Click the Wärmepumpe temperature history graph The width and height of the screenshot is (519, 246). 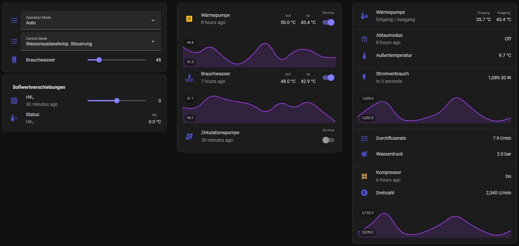coord(259,54)
